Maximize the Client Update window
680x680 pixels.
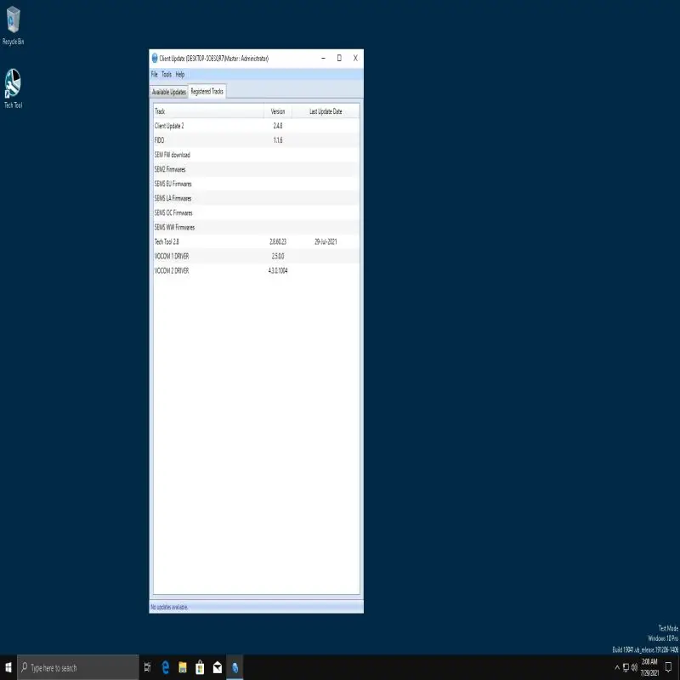[339, 58]
